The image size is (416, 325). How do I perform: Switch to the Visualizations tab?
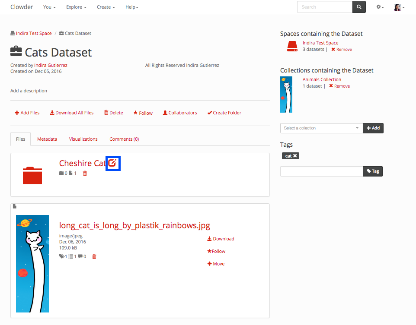click(x=83, y=139)
